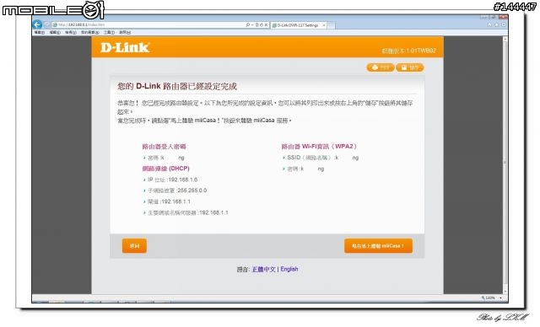The width and height of the screenshot is (540, 327).
Task: Click the 路由器 Wi-Fi資訊 (WPA2) heading
Action: pyautogui.click(x=319, y=147)
